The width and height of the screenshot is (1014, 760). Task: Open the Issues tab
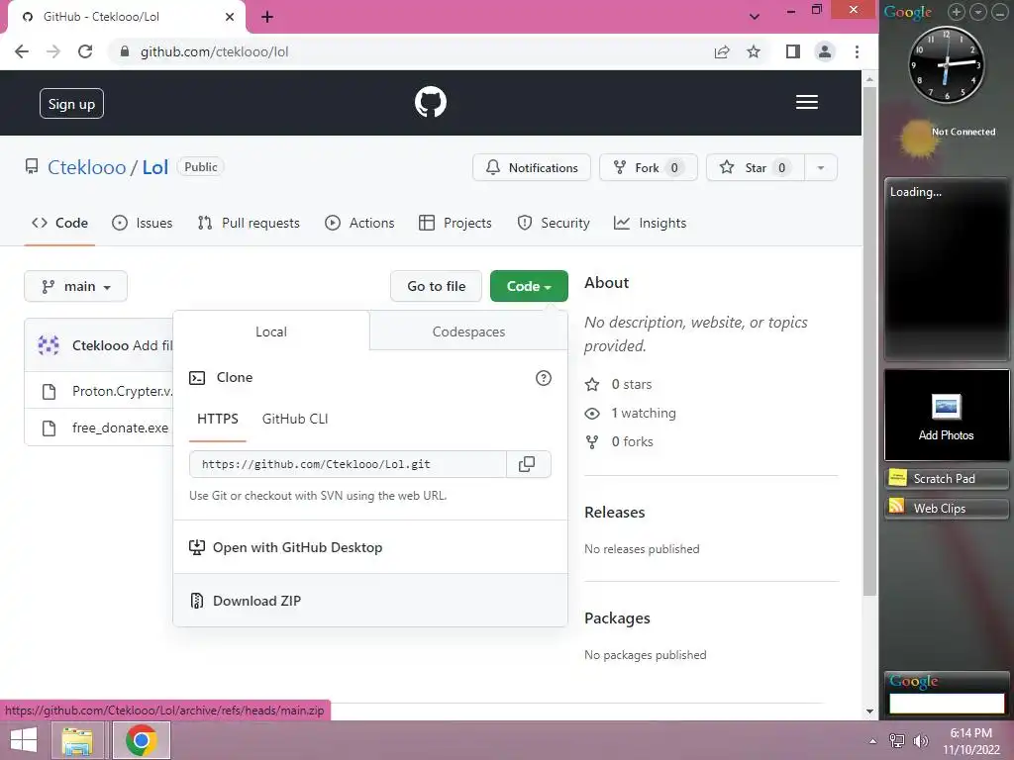[x=143, y=223]
